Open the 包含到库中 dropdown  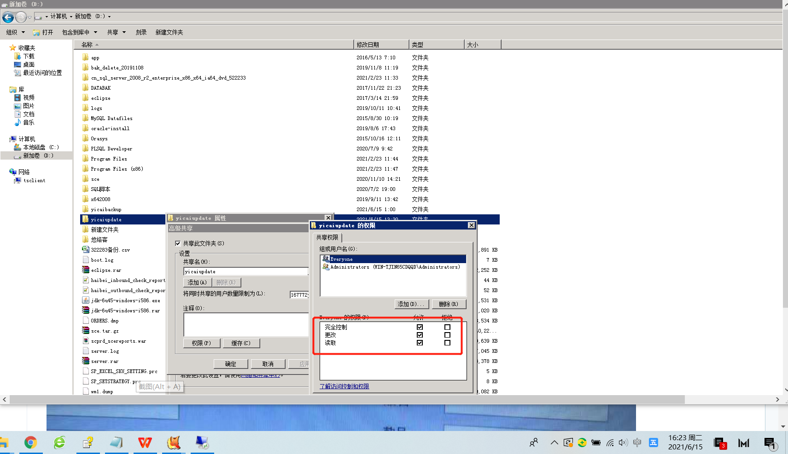click(x=79, y=32)
